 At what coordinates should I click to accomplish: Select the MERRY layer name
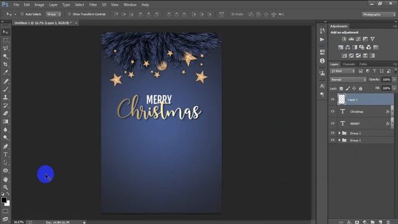point(355,124)
